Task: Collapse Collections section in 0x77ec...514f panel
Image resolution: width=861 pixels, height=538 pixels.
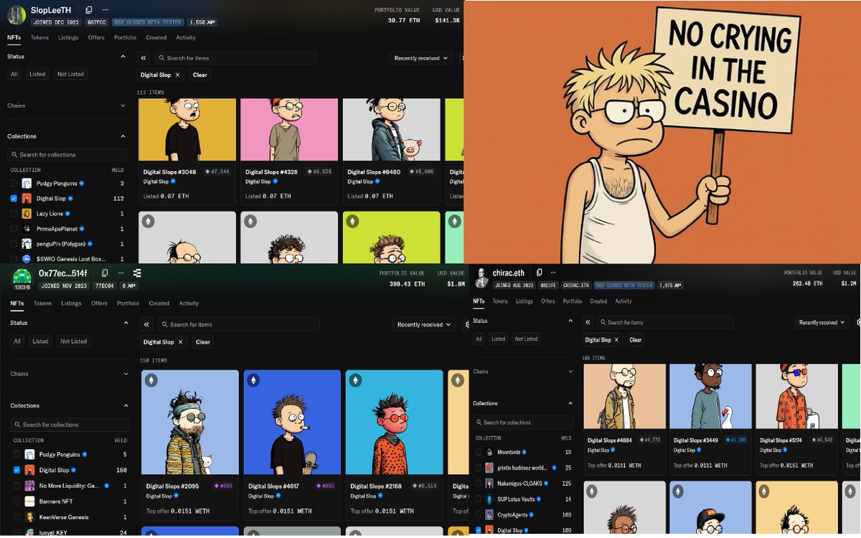Action: (x=126, y=406)
